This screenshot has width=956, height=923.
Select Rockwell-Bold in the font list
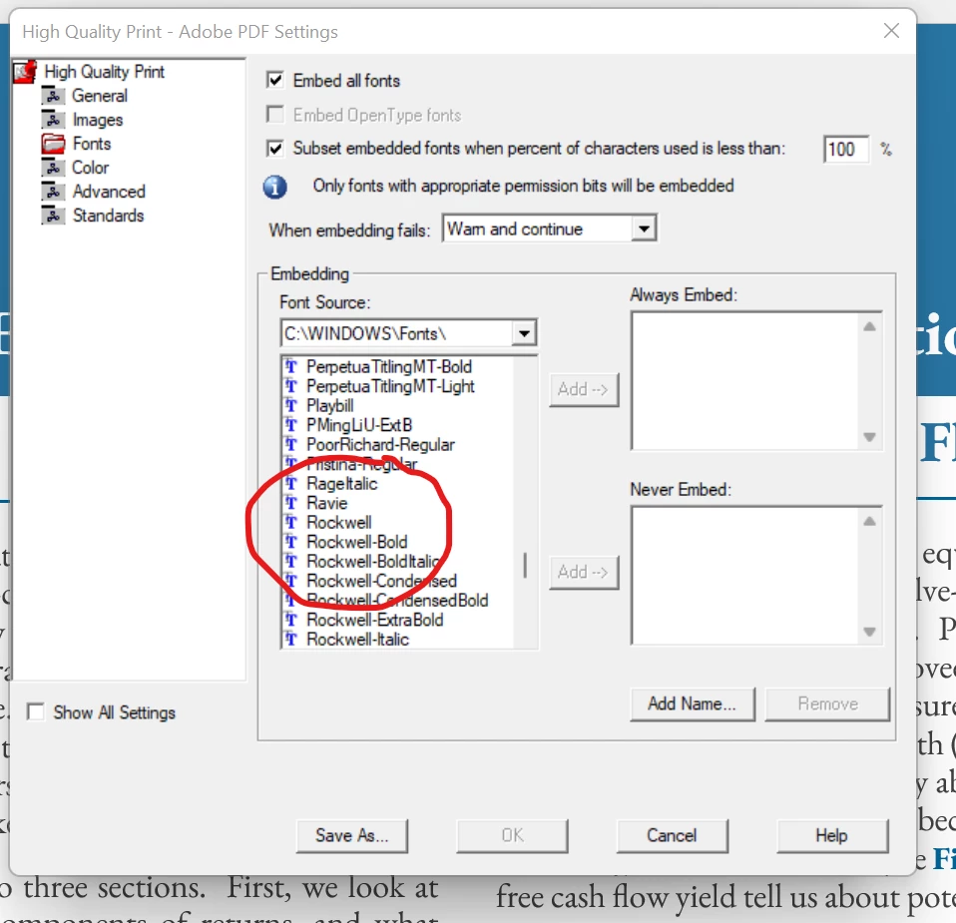(x=356, y=542)
